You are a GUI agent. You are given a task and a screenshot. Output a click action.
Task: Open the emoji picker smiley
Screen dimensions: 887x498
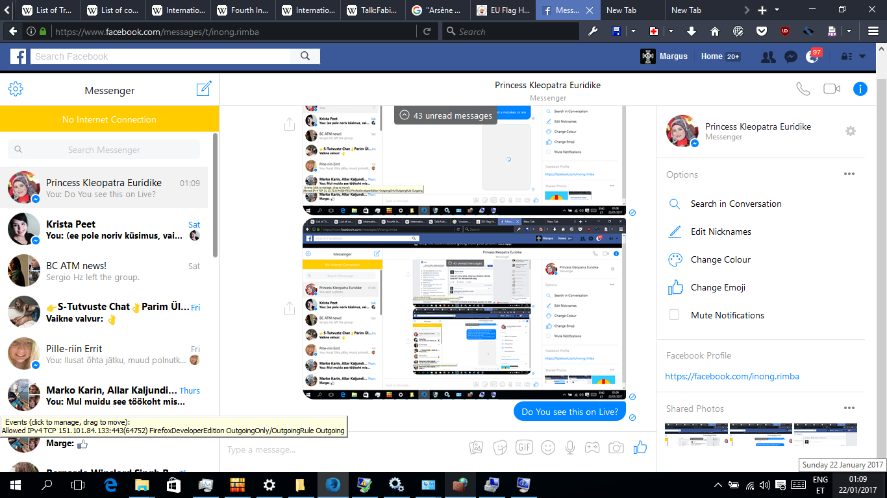548,447
